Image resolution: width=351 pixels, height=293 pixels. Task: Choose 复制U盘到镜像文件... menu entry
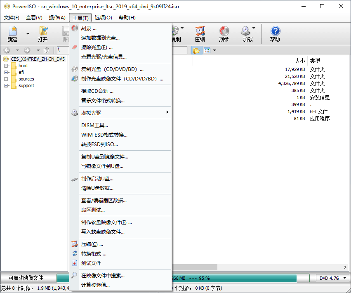121,157
